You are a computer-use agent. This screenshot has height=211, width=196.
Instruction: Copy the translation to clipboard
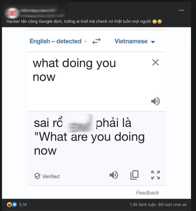(135, 175)
